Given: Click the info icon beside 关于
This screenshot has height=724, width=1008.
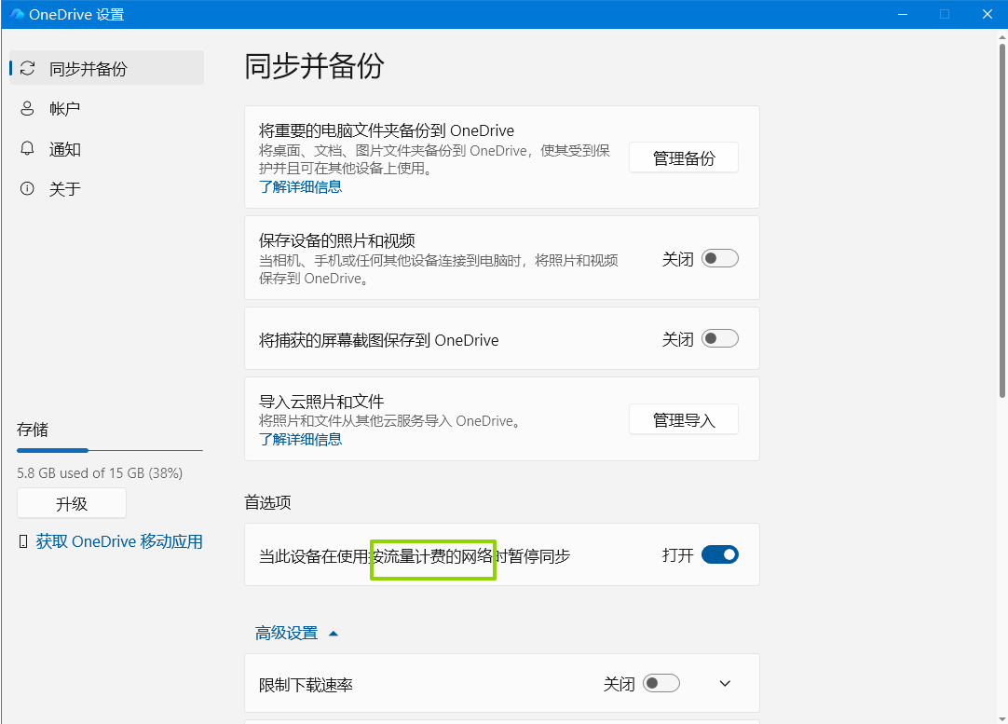Looking at the screenshot, I should click(x=27, y=188).
